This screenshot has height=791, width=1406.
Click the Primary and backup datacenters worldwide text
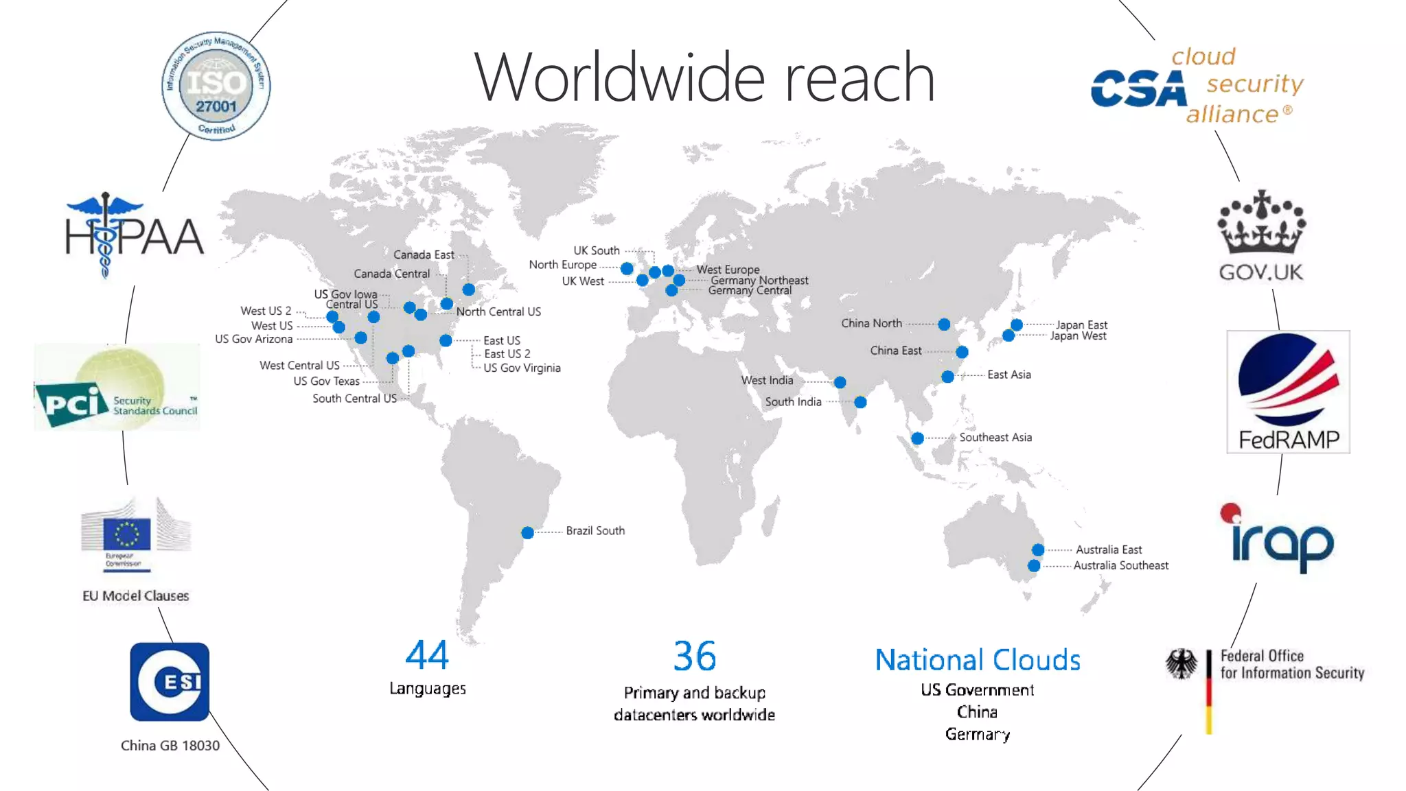point(694,704)
